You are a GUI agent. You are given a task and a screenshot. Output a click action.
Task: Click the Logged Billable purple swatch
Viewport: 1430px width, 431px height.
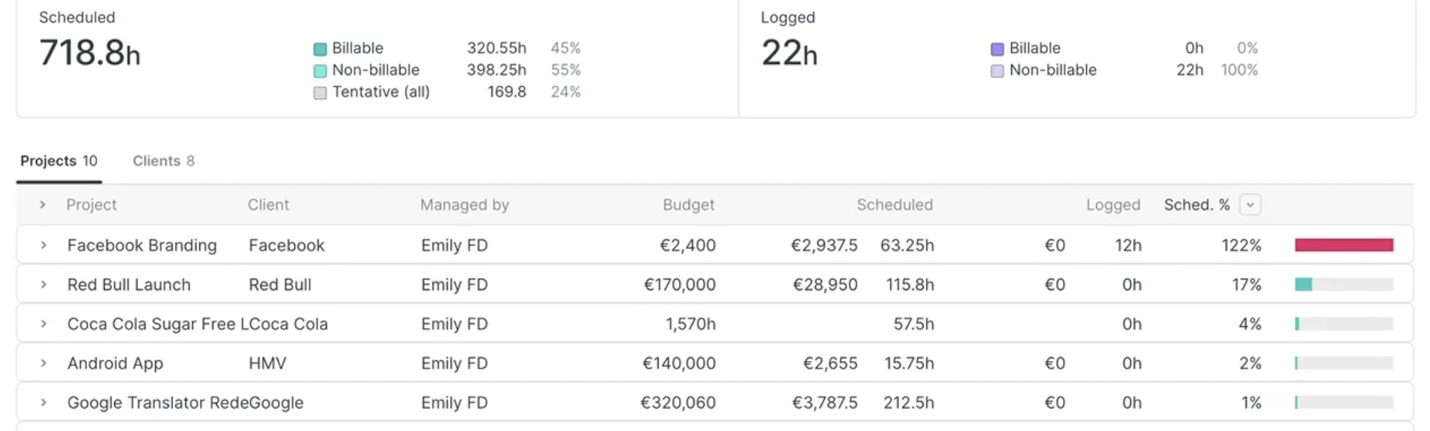point(997,49)
